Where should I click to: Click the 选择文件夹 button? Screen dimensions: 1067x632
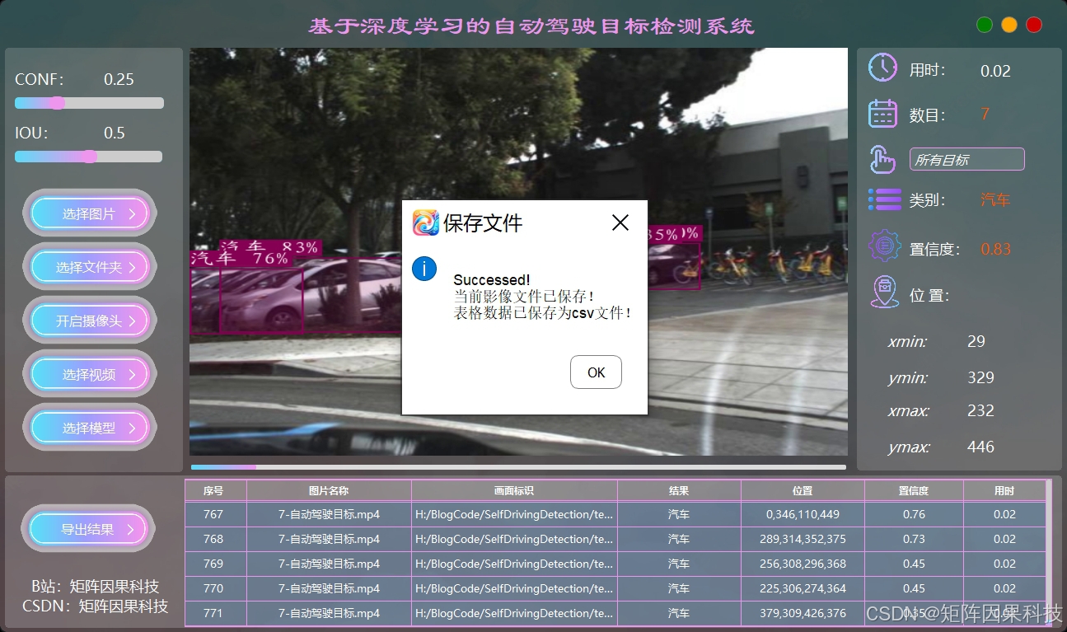[x=89, y=267]
